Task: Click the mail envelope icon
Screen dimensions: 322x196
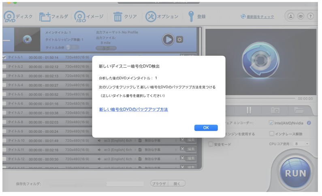Action: pos(301,16)
